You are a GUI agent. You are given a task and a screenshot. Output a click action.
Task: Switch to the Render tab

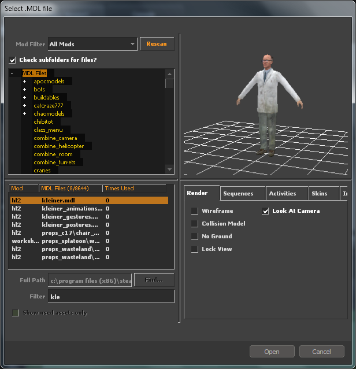coord(202,193)
